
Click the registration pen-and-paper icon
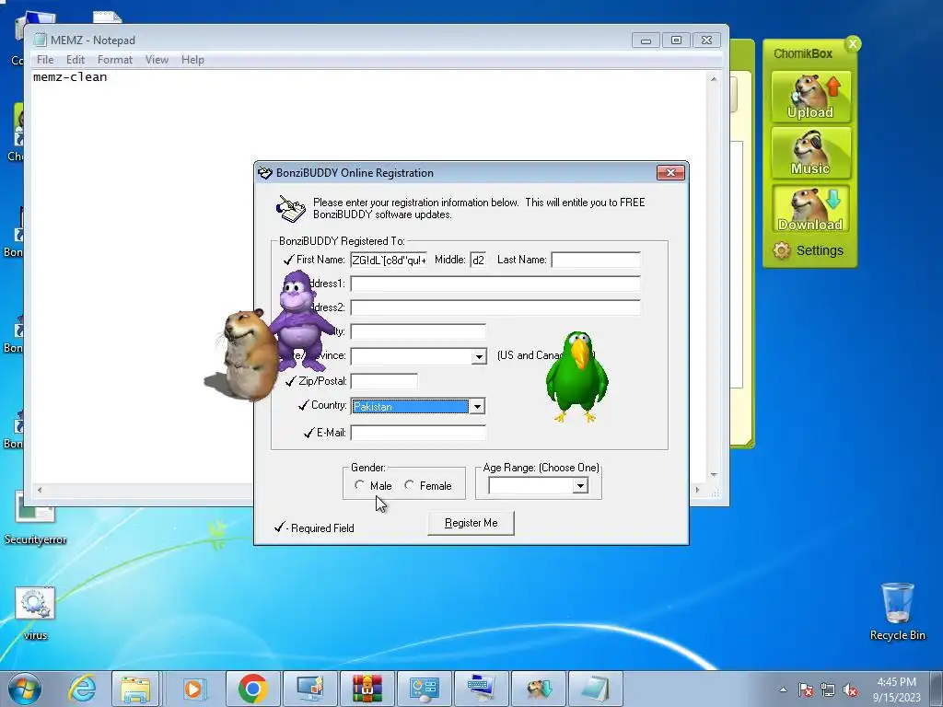tap(290, 209)
